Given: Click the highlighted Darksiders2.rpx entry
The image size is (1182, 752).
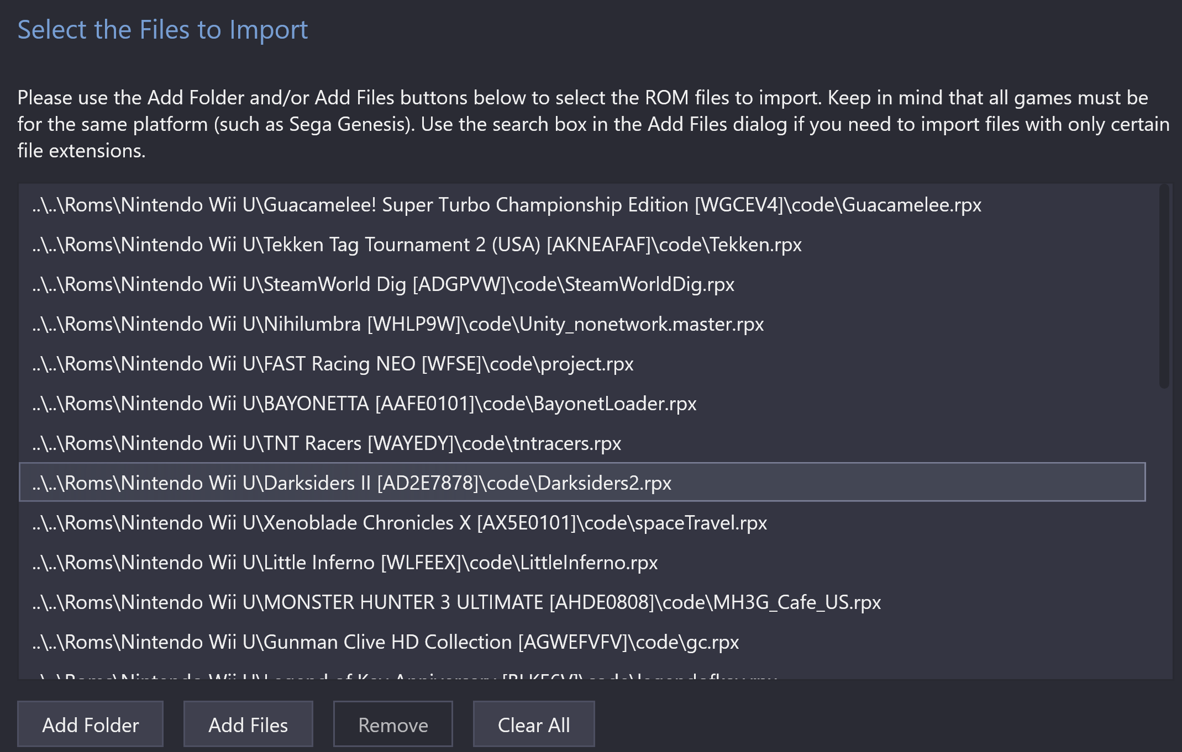Looking at the screenshot, I should pyautogui.click(x=582, y=482).
